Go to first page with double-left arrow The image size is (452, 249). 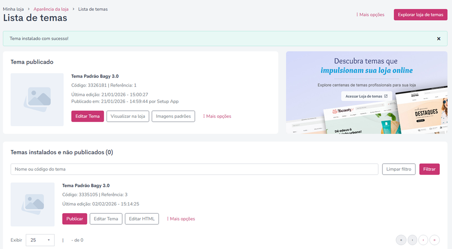[401, 240]
